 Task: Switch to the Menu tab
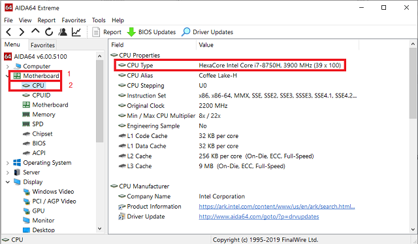tap(12, 44)
